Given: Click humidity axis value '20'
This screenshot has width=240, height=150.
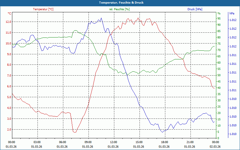Looking at the screenshot, I should (x=219, y=113).
